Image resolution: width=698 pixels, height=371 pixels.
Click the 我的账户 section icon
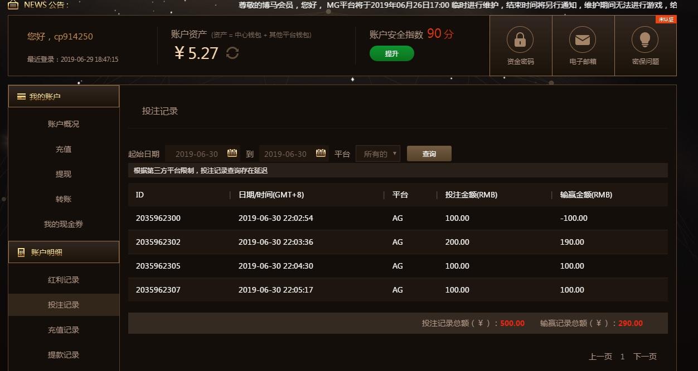[21, 96]
